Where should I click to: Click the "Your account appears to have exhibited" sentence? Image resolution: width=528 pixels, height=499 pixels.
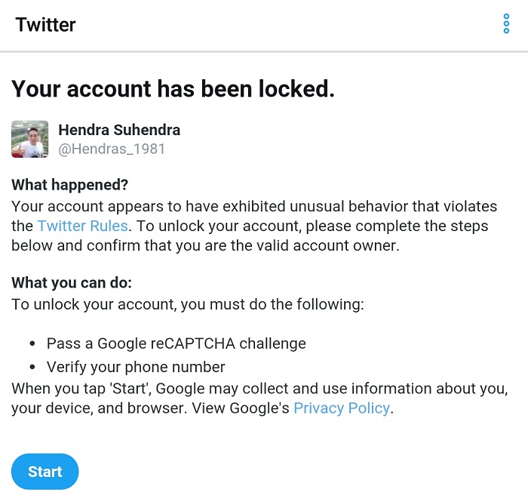[x=254, y=206]
